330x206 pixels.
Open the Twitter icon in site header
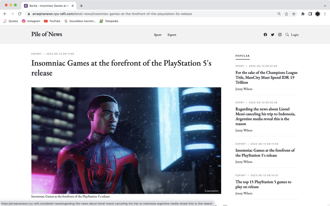click(x=273, y=35)
